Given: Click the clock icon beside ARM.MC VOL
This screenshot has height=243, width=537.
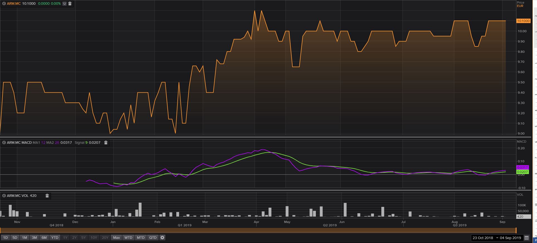Looking at the screenshot, I should coord(4,196).
